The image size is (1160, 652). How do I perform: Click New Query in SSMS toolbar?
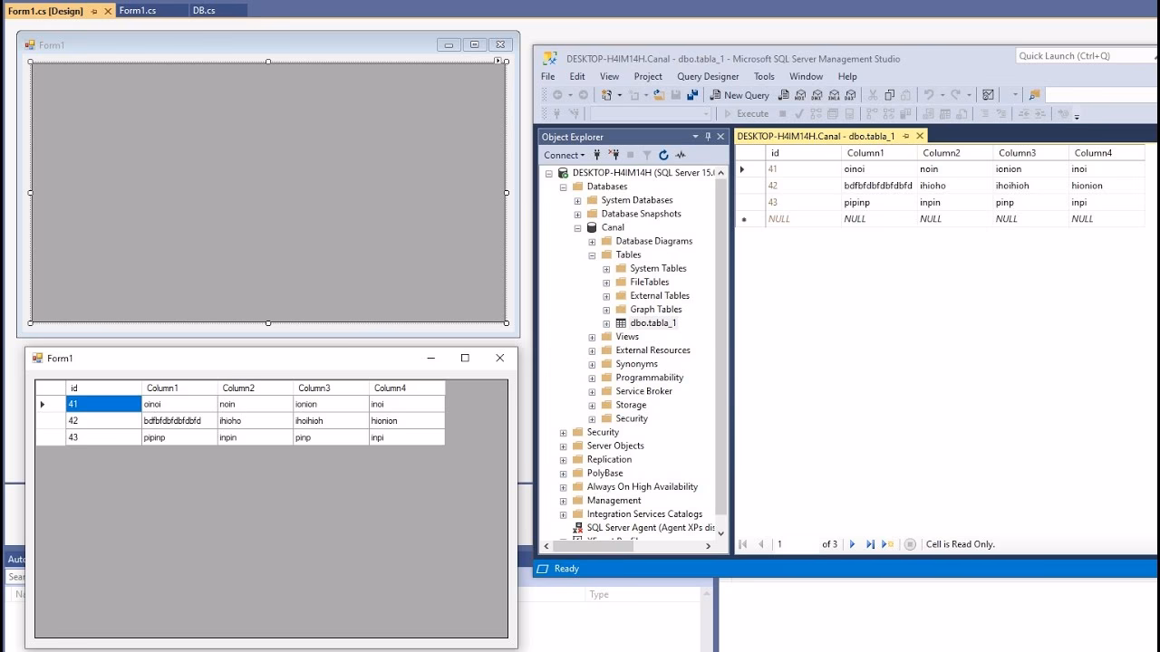coord(739,95)
